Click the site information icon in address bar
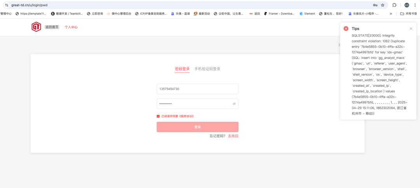Viewport: 420px width, 188px height. point(7,5)
